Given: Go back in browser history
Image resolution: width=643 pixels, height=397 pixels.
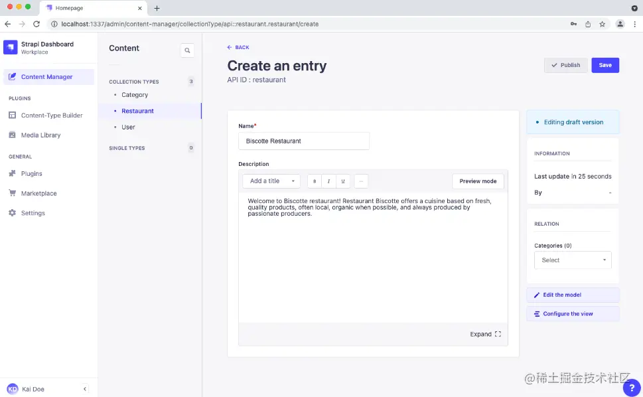Looking at the screenshot, I should 8,24.
